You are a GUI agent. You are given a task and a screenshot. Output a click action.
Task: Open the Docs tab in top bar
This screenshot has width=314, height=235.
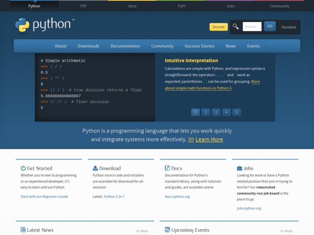coord(133,6)
